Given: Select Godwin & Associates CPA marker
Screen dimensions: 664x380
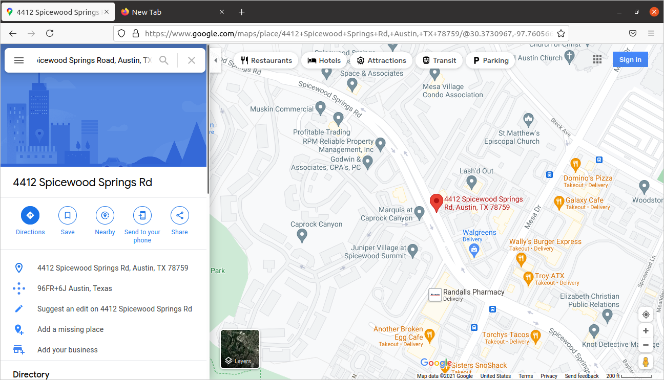Looking at the screenshot, I should [x=367, y=162].
